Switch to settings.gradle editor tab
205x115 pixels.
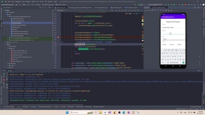point(80,8)
